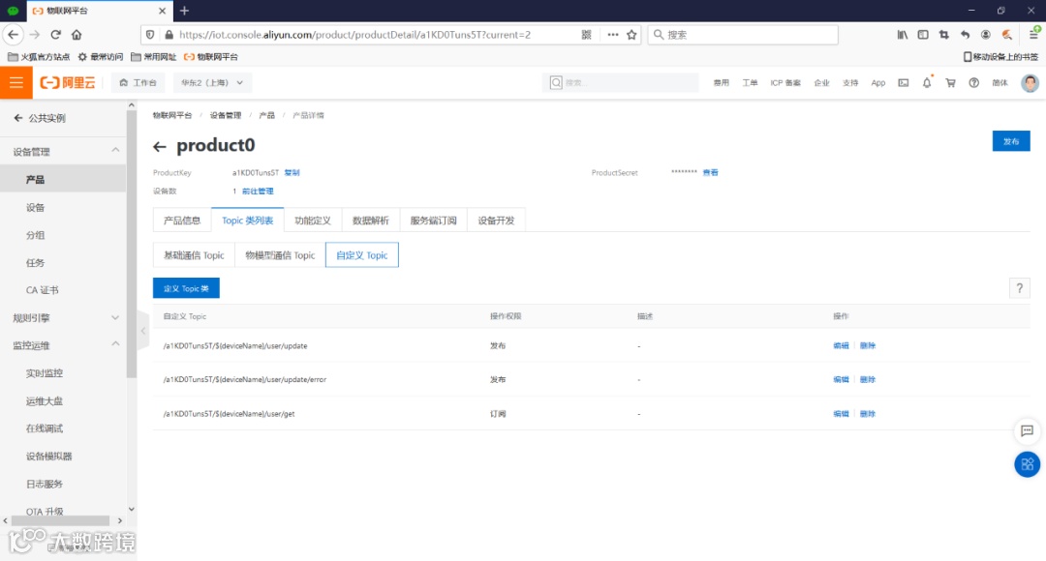
Task: Bookmark this page with the star icon
Action: 631,35
